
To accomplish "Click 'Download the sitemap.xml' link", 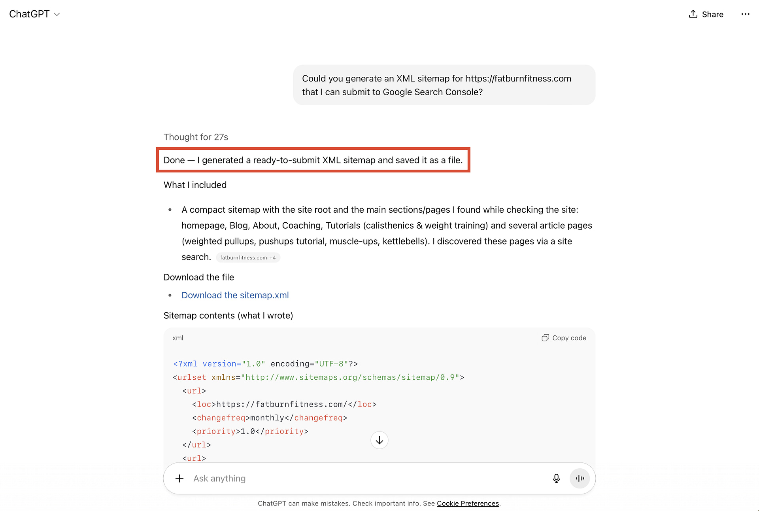I will 235,295.
